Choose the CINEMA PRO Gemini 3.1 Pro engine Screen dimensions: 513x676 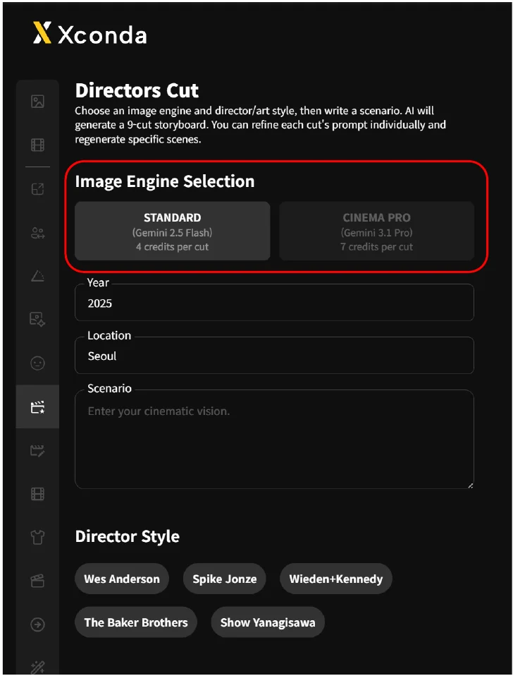[x=376, y=231]
